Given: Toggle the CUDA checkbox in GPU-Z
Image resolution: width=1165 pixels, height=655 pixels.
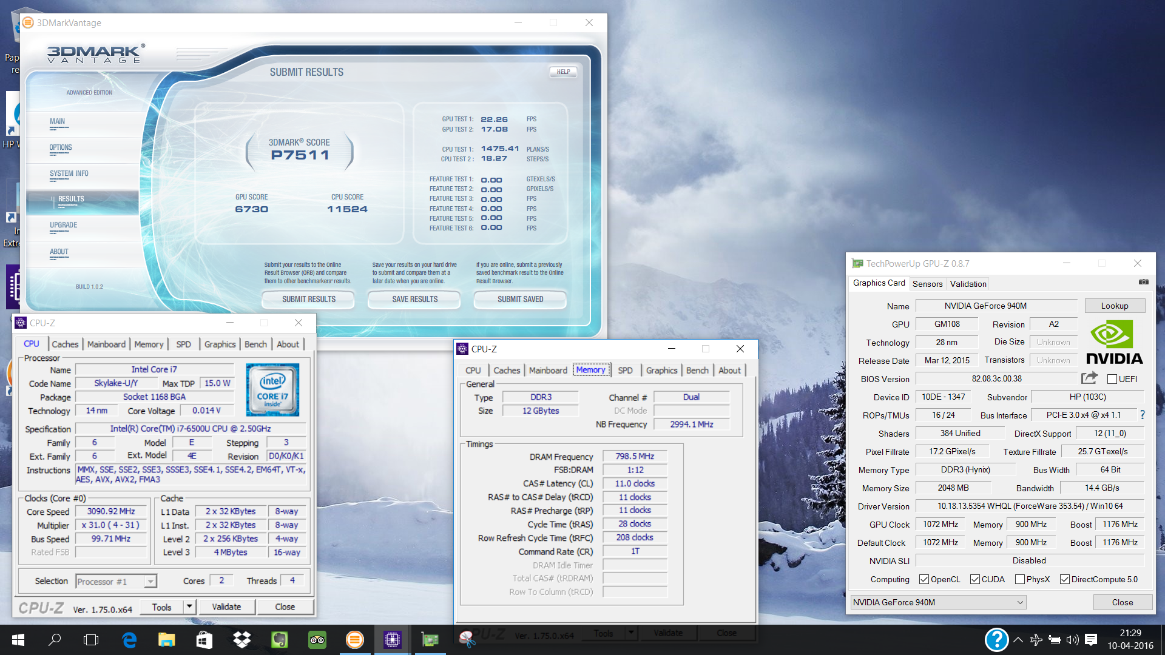Looking at the screenshot, I should [975, 579].
